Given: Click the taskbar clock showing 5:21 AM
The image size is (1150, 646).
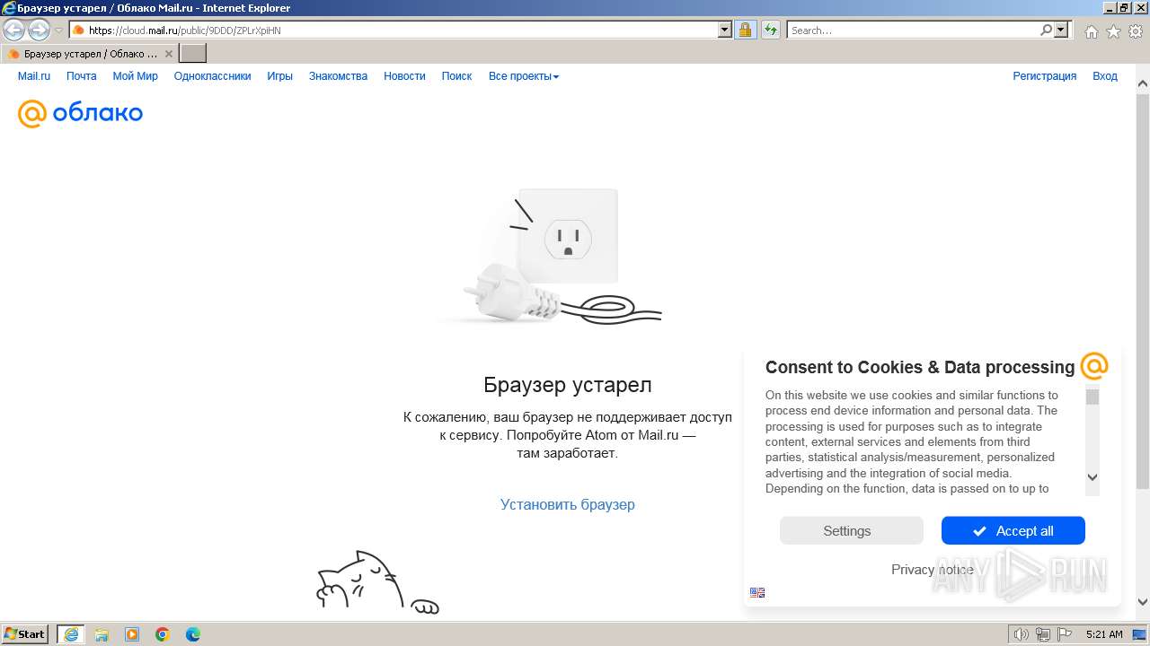Looking at the screenshot, I should pyautogui.click(x=1104, y=634).
